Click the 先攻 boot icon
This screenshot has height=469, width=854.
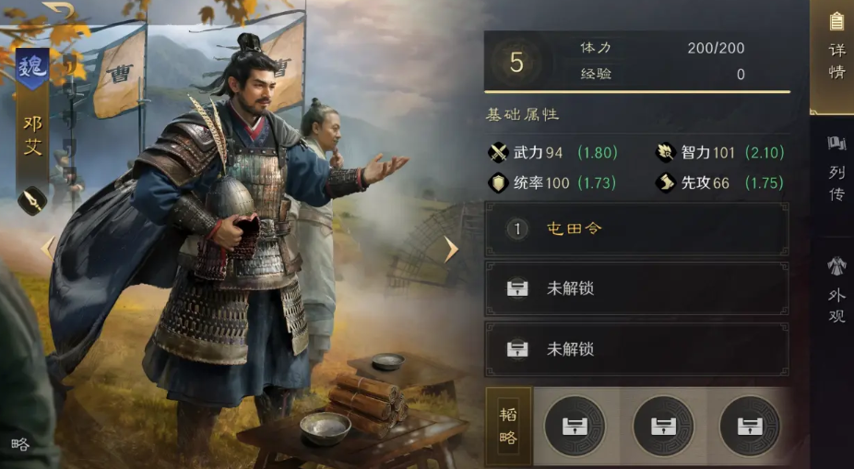coord(666,183)
